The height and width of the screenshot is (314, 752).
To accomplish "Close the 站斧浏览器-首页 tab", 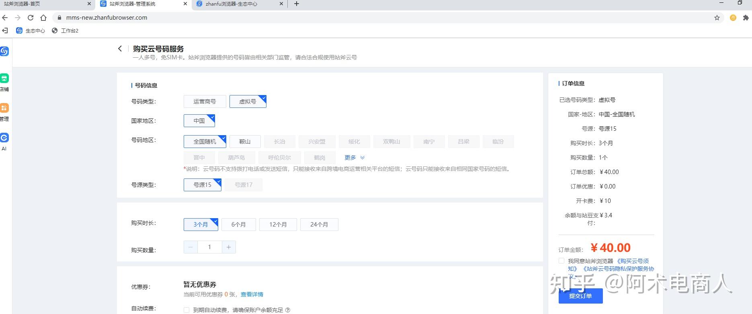I will 89,4.
